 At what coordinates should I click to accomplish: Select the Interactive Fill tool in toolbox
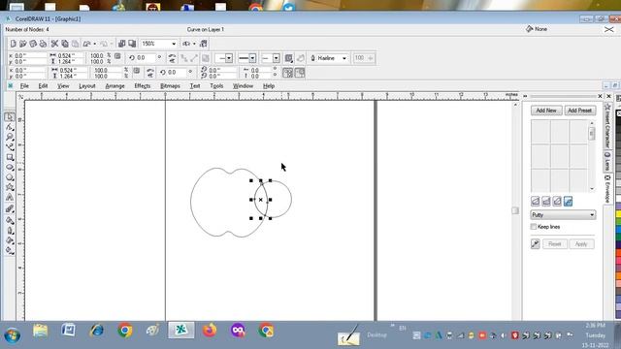click(x=10, y=250)
